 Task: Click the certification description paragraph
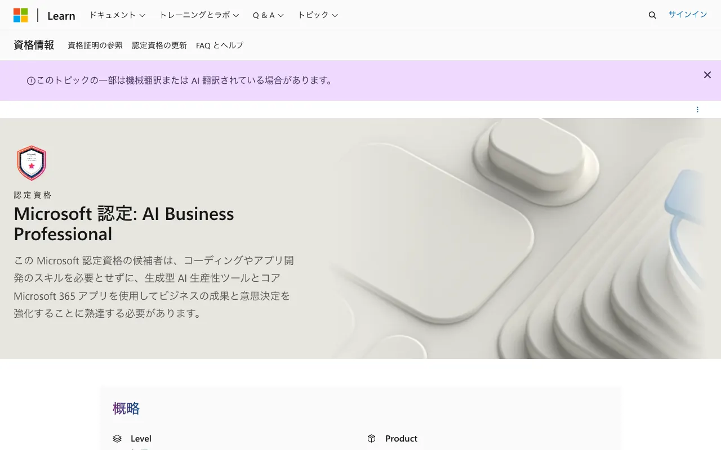tap(154, 287)
